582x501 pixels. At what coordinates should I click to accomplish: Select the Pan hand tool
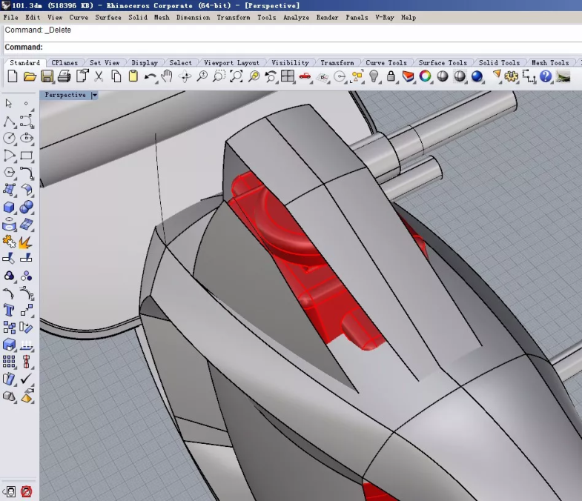167,76
